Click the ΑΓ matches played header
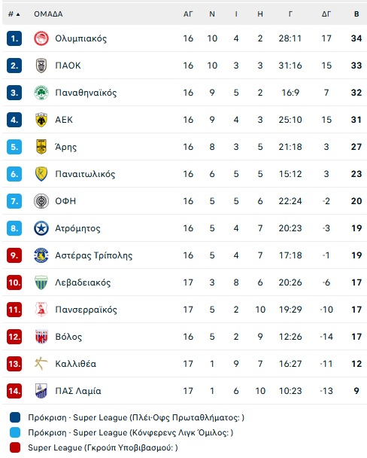367x458 pixels. click(188, 14)
